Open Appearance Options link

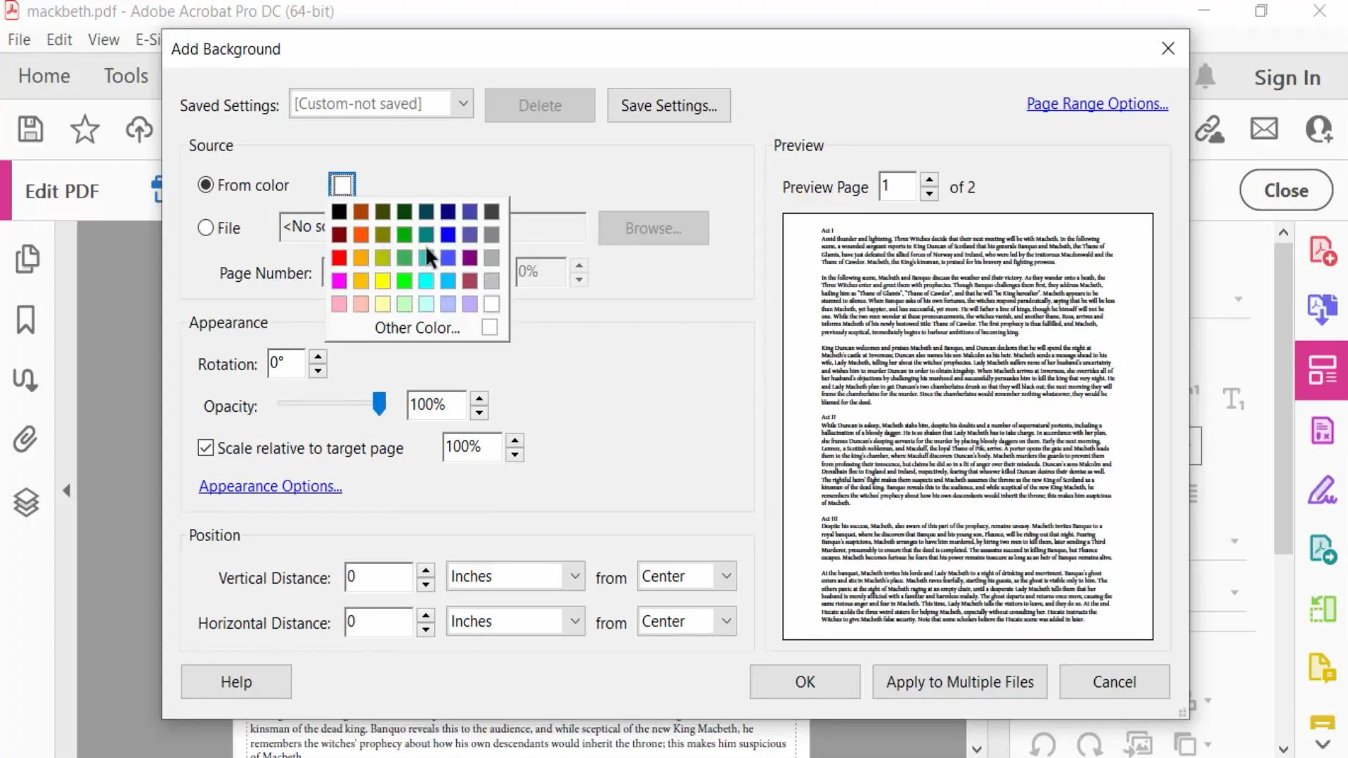click(x=271, y=486)
